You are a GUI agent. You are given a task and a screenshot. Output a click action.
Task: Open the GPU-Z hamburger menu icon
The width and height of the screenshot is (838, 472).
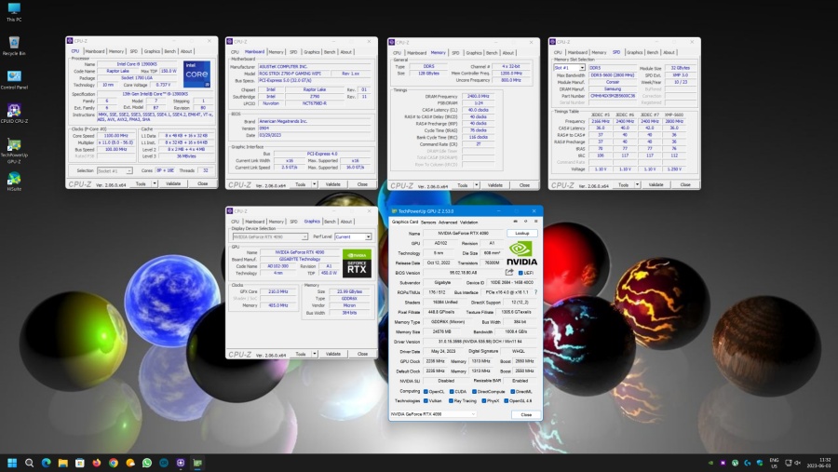coord(534,222)
